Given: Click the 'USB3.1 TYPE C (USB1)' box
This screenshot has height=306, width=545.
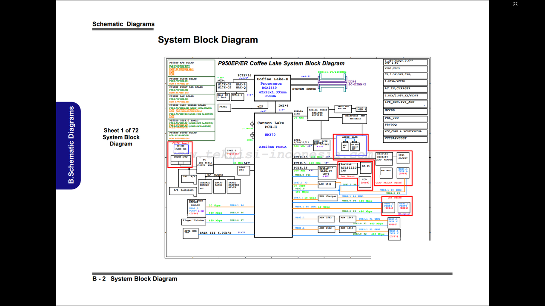Looking at the screenshot, I should click(393, 223).
